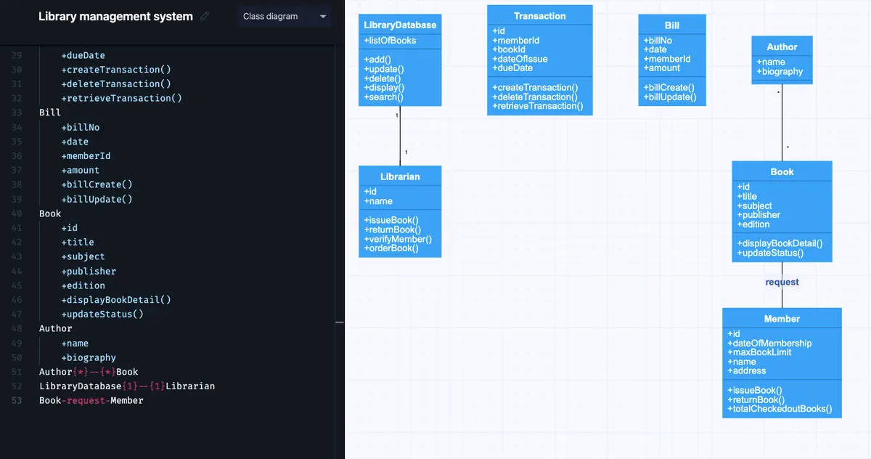Click code line 29 '+dueDate' in editor
The width and height of the screenshot is (871, 459).
pos(83,55)
